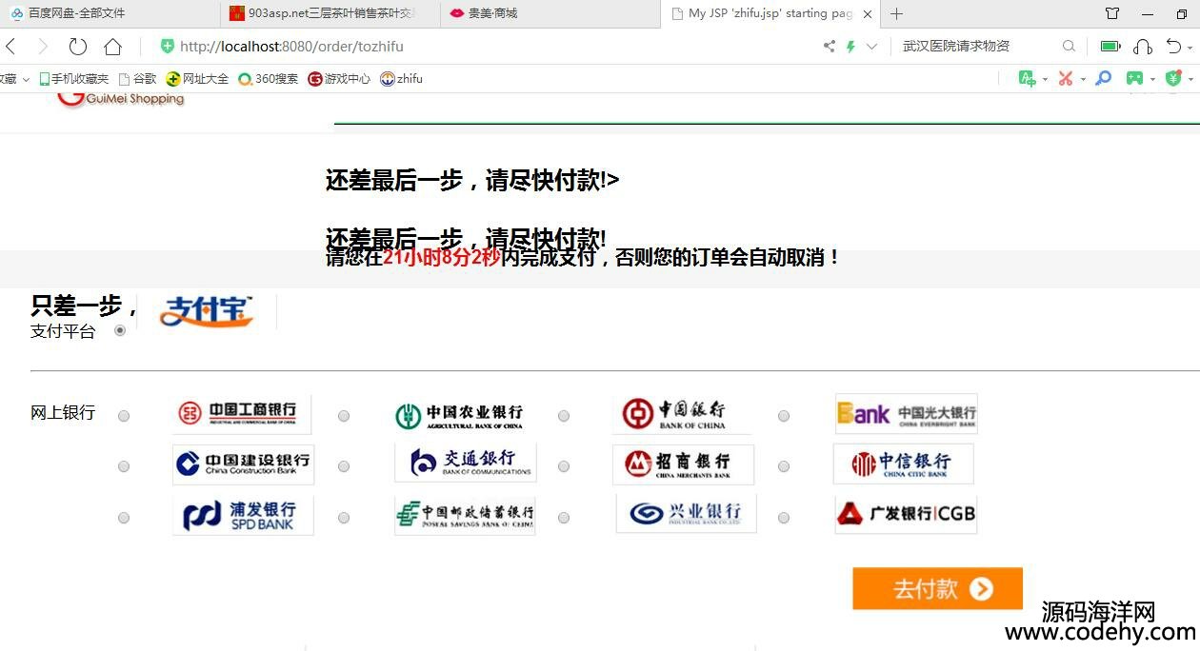
Task: Open the dropdown beside the undo arrow
Action: [1190, 47]
